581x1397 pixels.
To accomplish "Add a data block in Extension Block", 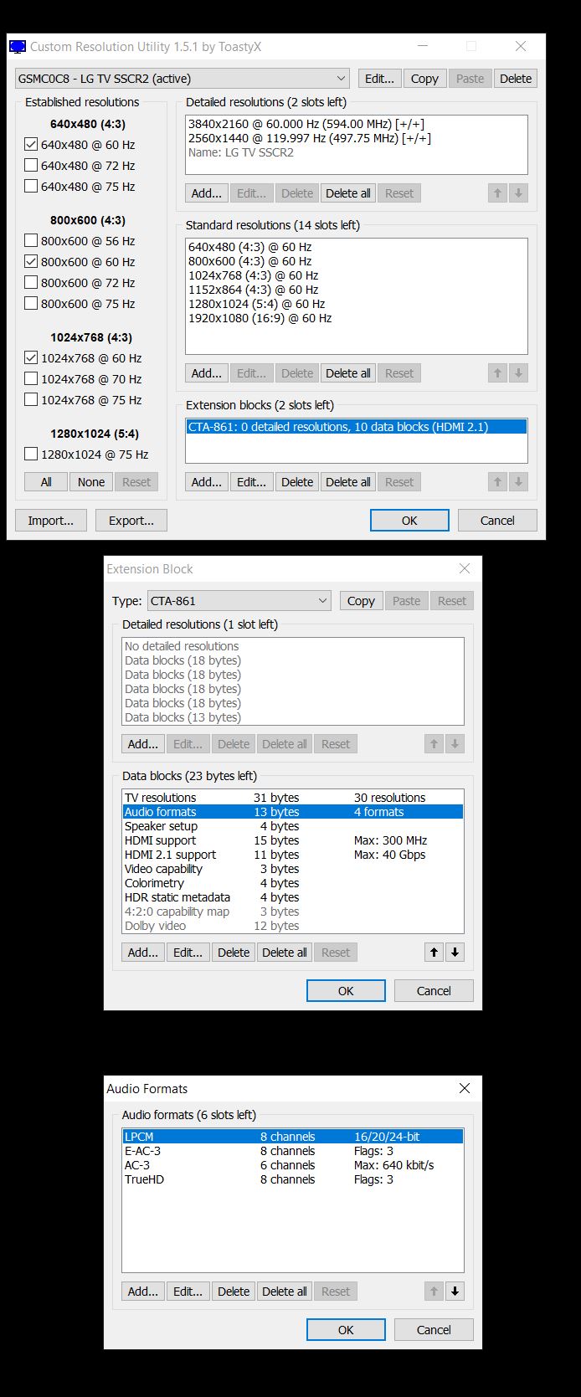I will coord(142,953).
